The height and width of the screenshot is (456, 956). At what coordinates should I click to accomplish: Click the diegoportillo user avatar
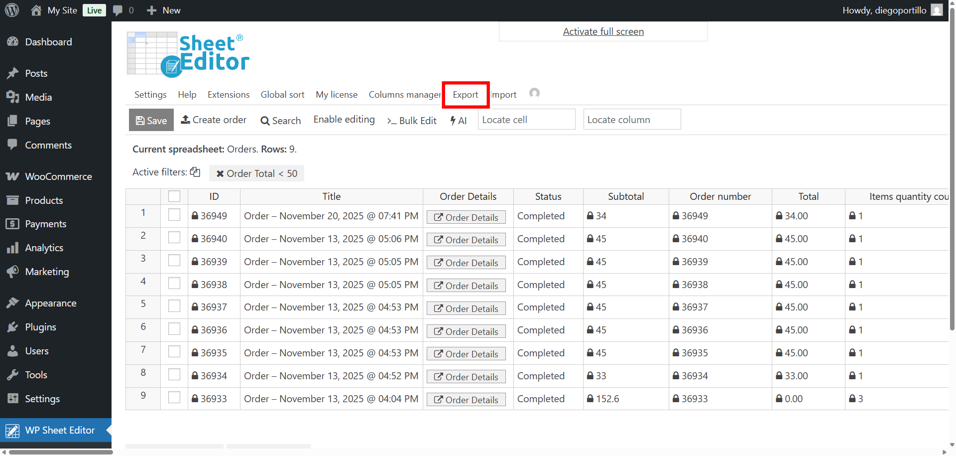tap(937, 10)
